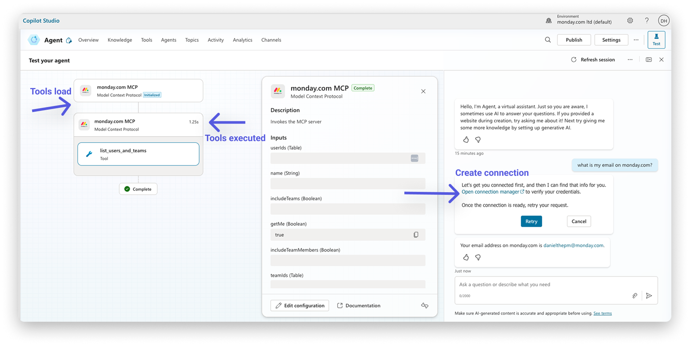The width and height of the screenshot is (690, 346).
Task: Click the name (String) input field
Action: click(348, 183)
